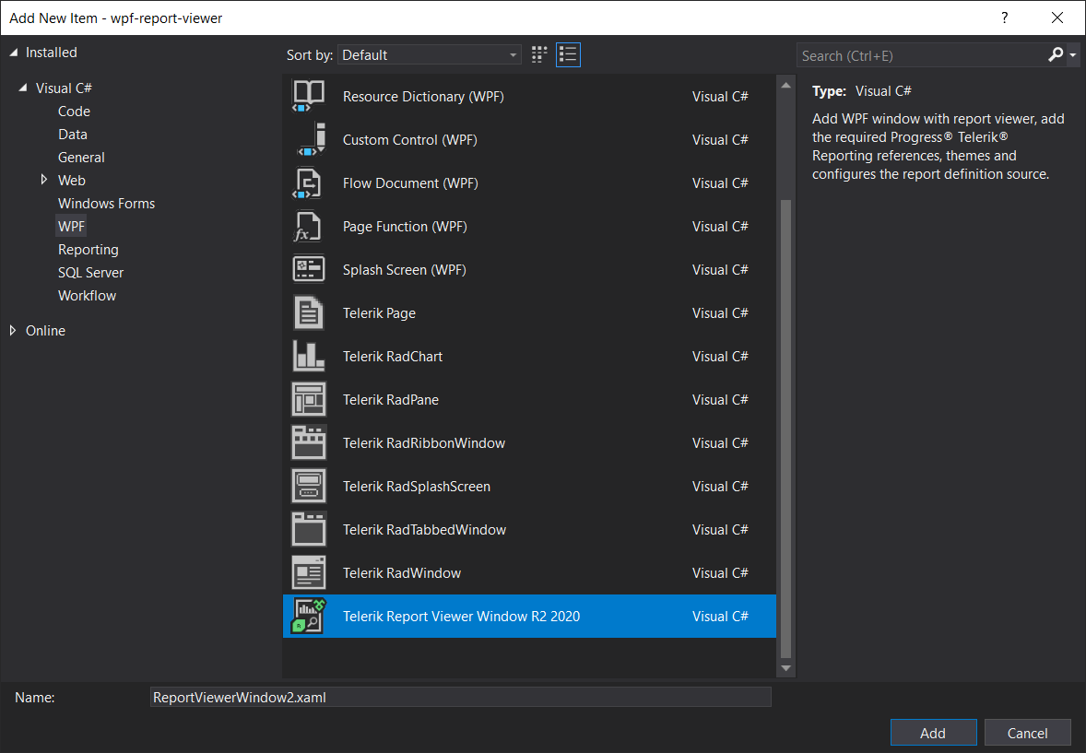1086x753 pixels.
Task: Click the Telerik RadWindow icon
Action: pyautogui.click(x=309, y=573)
